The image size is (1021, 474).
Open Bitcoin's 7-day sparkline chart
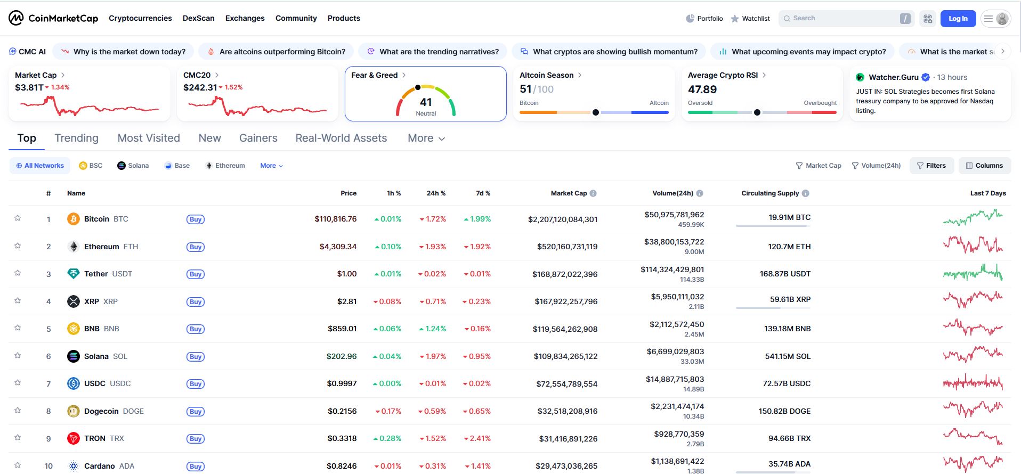pyautogui.click(x=973, y=217)
